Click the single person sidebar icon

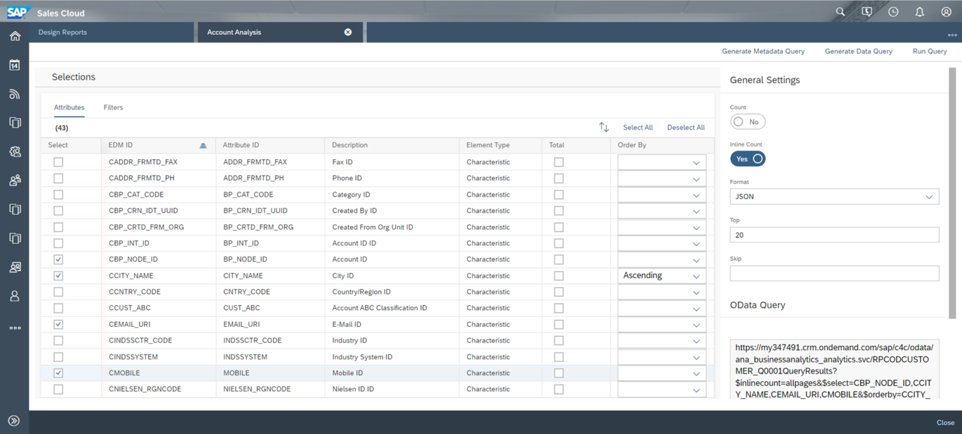(15, 296)
